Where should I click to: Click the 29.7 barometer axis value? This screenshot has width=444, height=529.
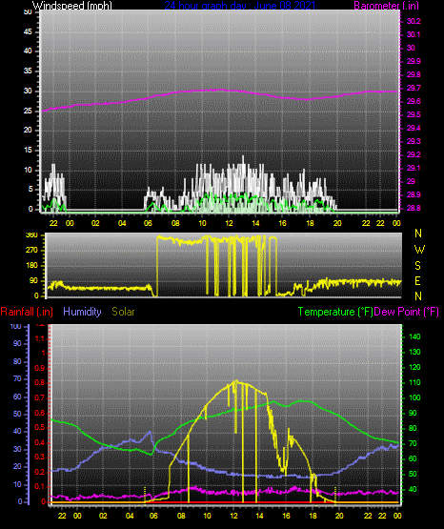pyautogui.click(x=414, y=88)
